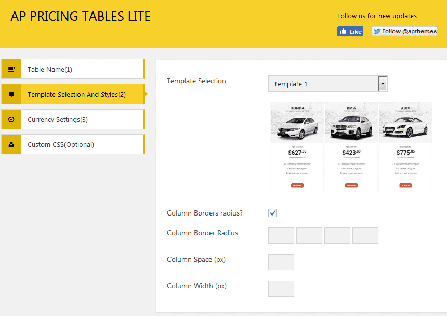This screenshot has height=316, width=447.
Task: Click the $423 price in preview
Action: point(351,153)
